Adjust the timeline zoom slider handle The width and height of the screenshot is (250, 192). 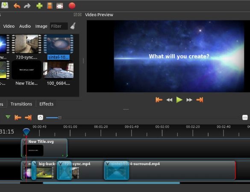click(60, 118)
